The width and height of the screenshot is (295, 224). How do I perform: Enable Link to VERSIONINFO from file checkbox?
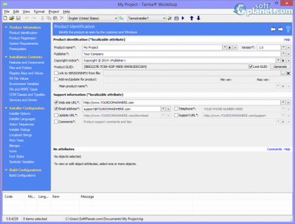coord(56,73)
